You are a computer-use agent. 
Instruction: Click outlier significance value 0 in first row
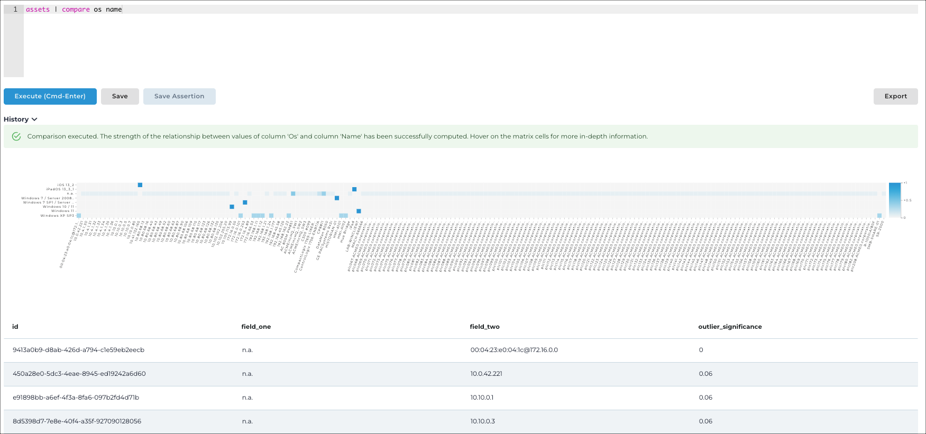[701, 350]
